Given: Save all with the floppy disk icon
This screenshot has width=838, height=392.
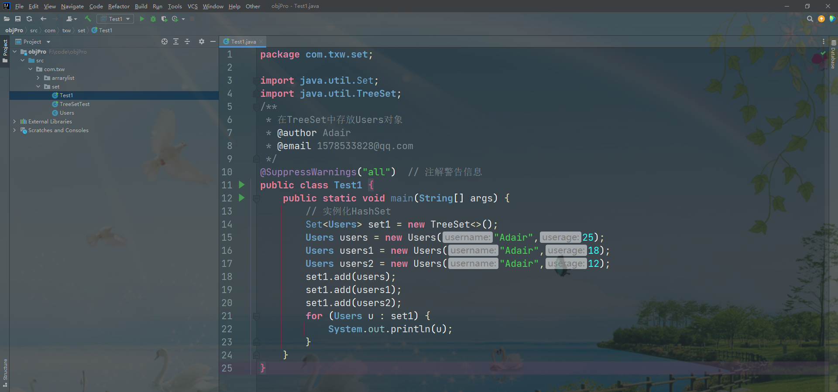Looking at the screenshot, I should (18, 19).
